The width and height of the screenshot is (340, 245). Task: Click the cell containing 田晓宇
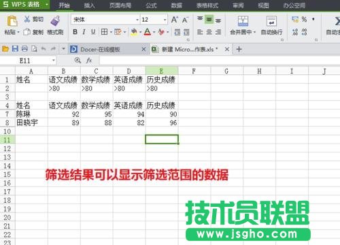31,122
